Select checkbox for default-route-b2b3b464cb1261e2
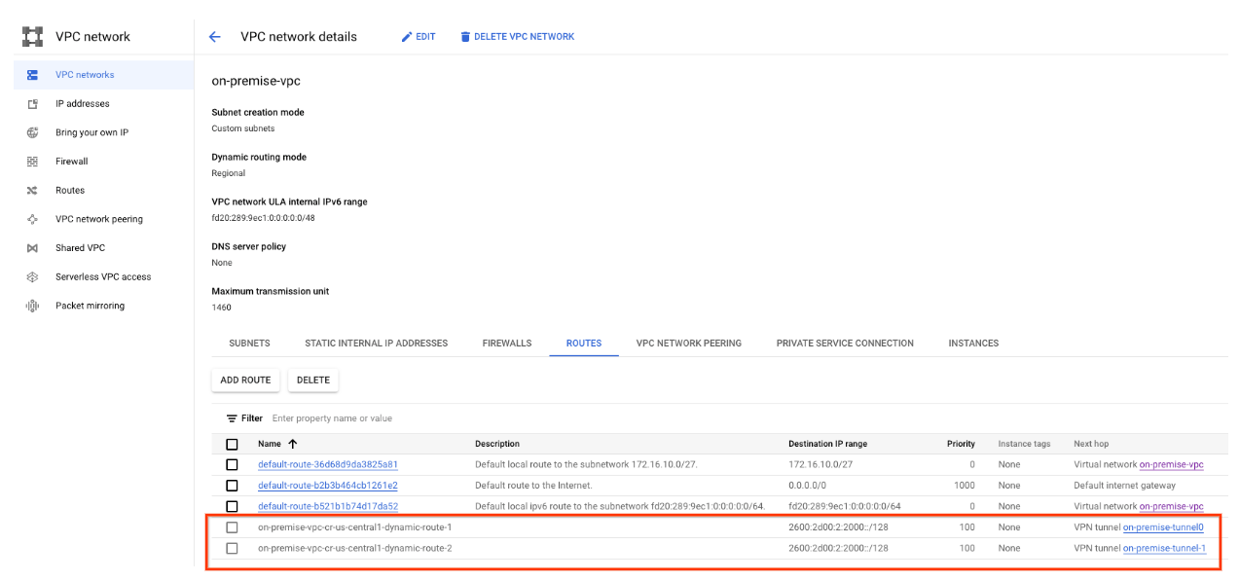Image resolution: width=1240 pixels, height=581 pixels. tap(232, 486)
